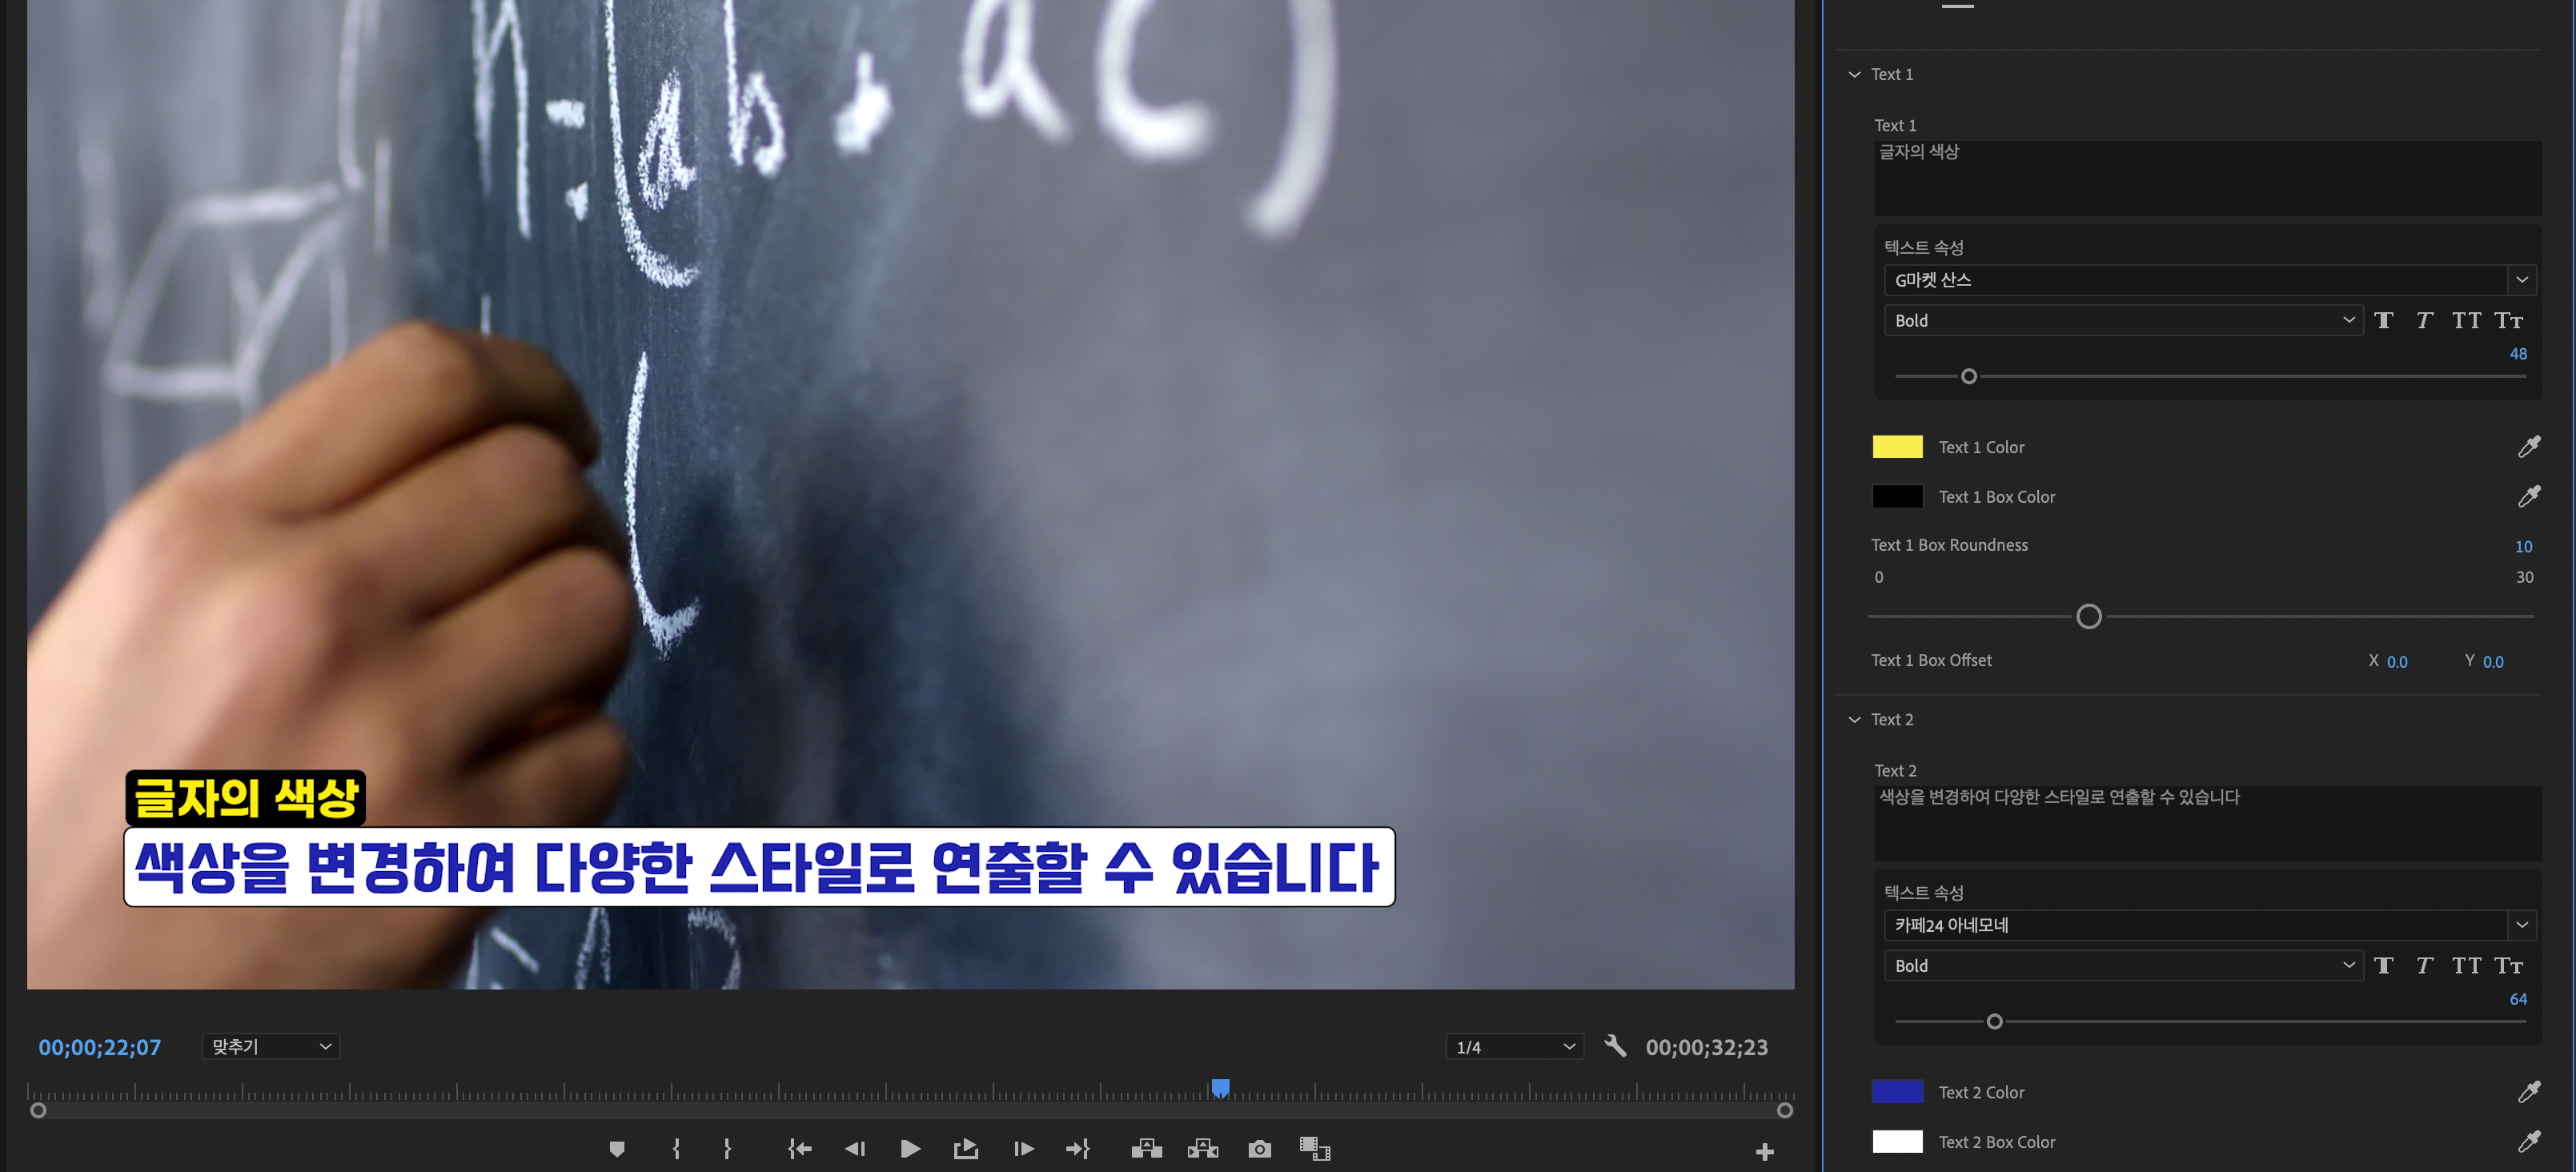Click the 00;00;22;07 current timecode
The height and width of the screenshot is (1172, 2576).
click(x=100, y=1047)
